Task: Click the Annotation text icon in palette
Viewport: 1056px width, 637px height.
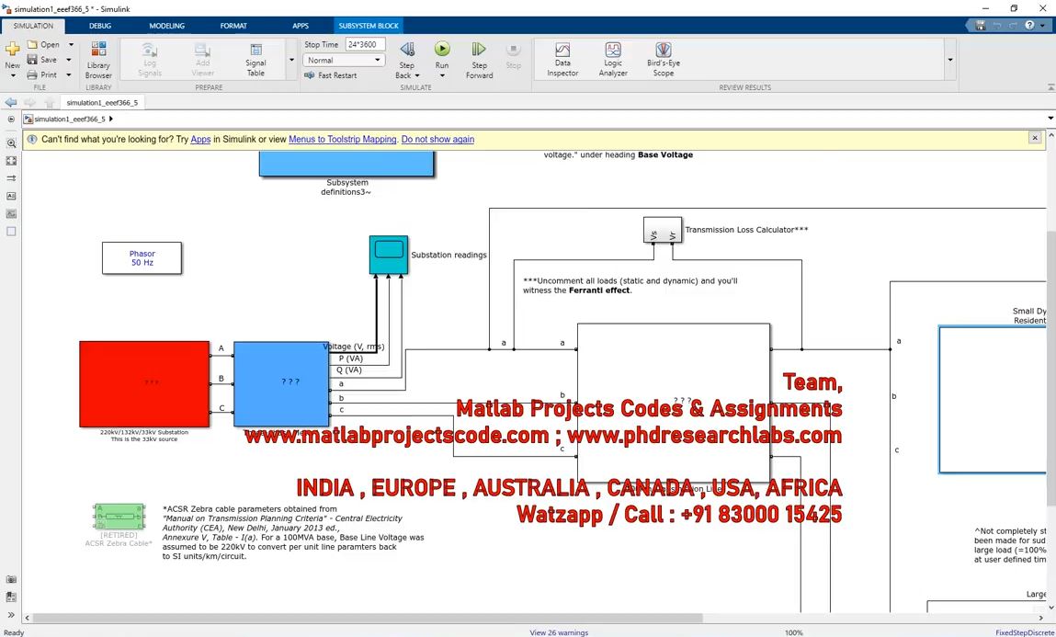Action: (x=11, y=196)
